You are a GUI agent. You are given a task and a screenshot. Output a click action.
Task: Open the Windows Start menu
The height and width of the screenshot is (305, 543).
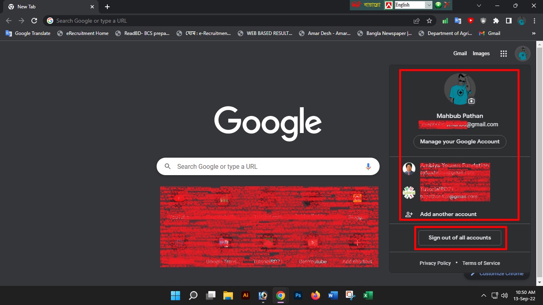pos(175,295)
